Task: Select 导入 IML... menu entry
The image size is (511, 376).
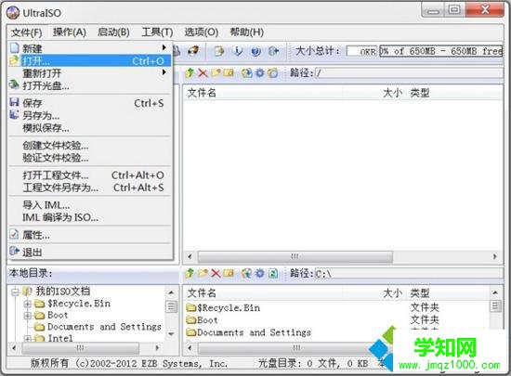Action: pos(90,205)
